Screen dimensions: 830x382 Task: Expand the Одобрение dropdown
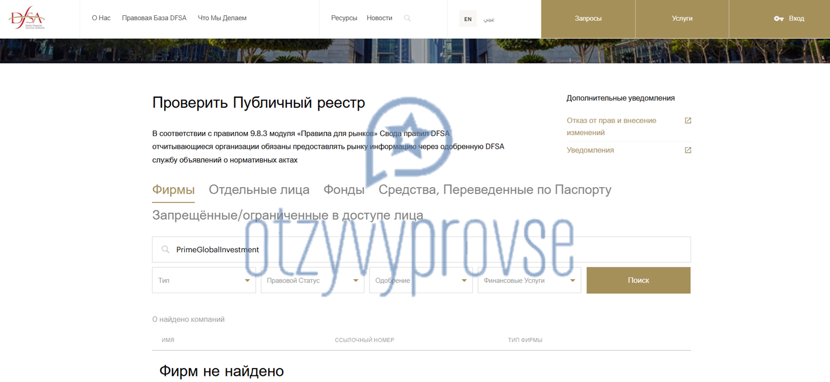click(421, 280)
